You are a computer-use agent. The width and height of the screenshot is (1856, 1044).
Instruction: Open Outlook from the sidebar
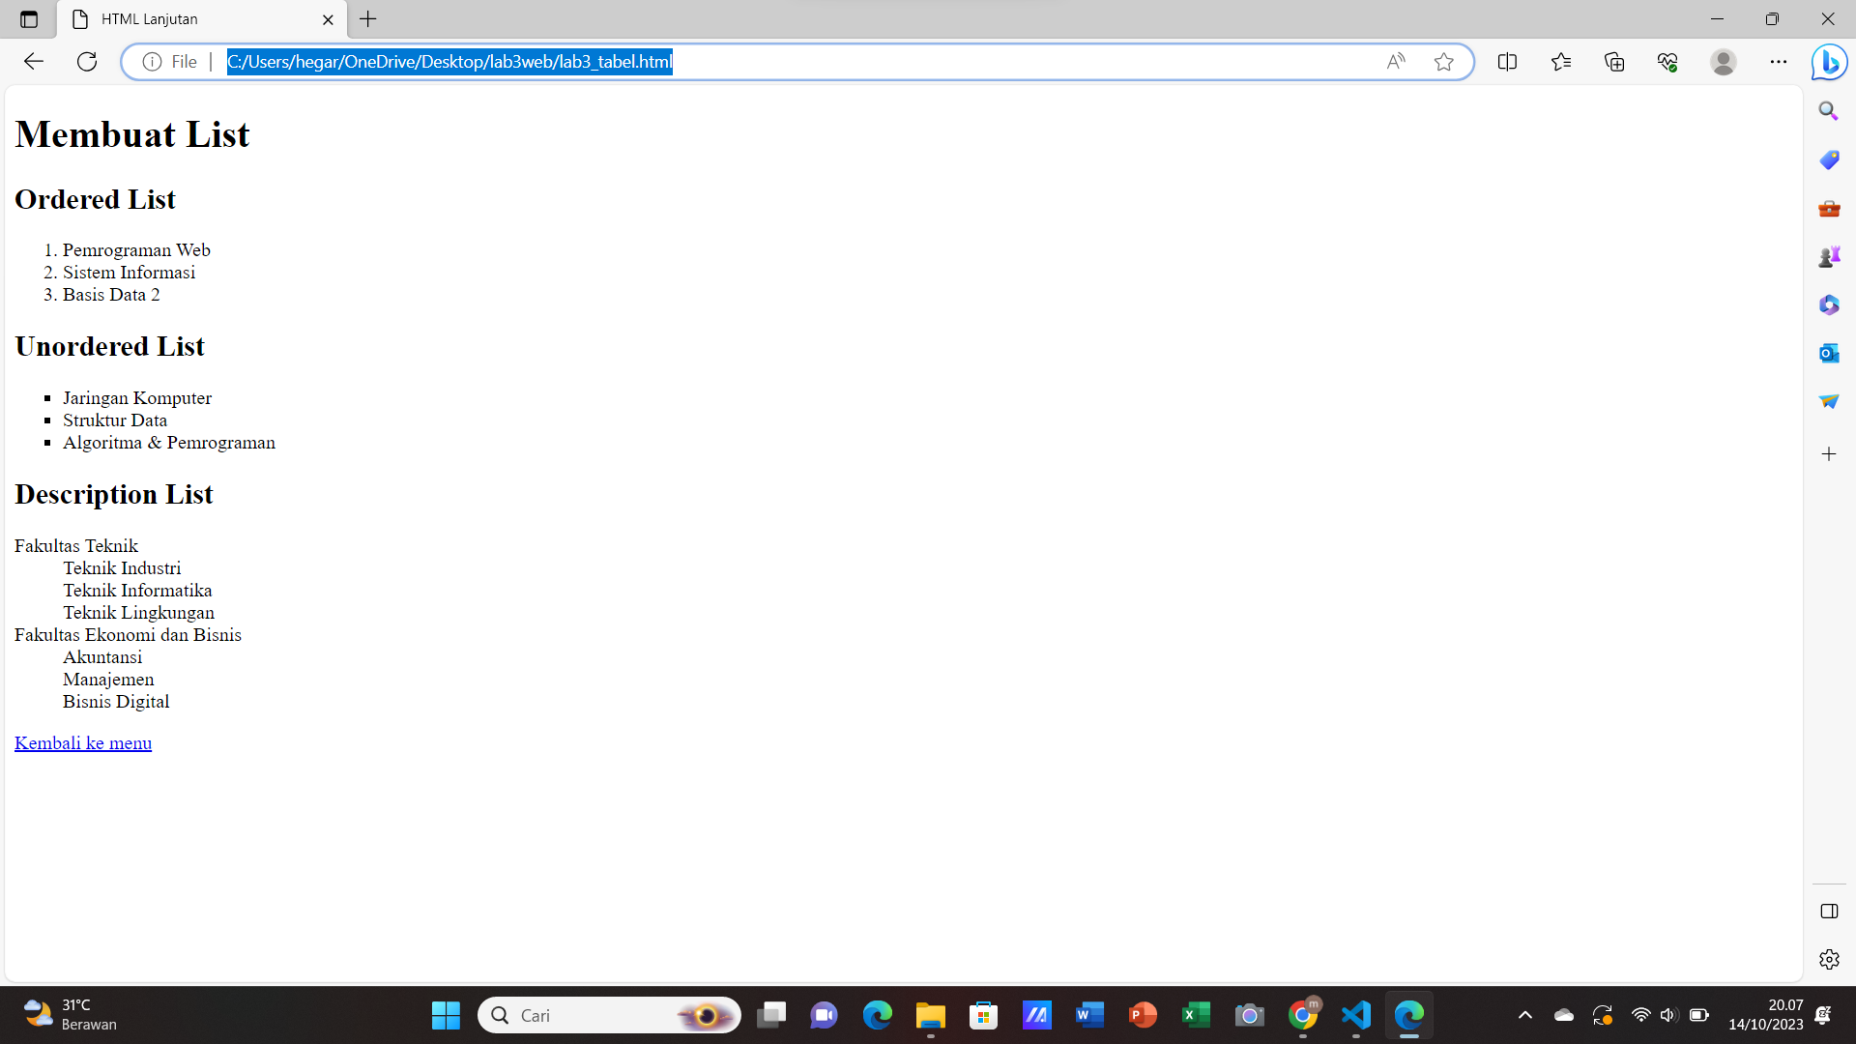point(1828,352)
